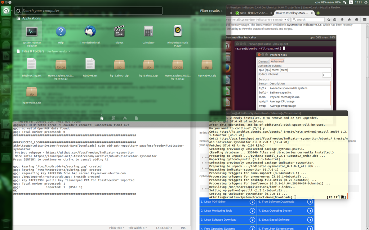Open the Videos application
The image size is (369, 230).
pos(119,34)
